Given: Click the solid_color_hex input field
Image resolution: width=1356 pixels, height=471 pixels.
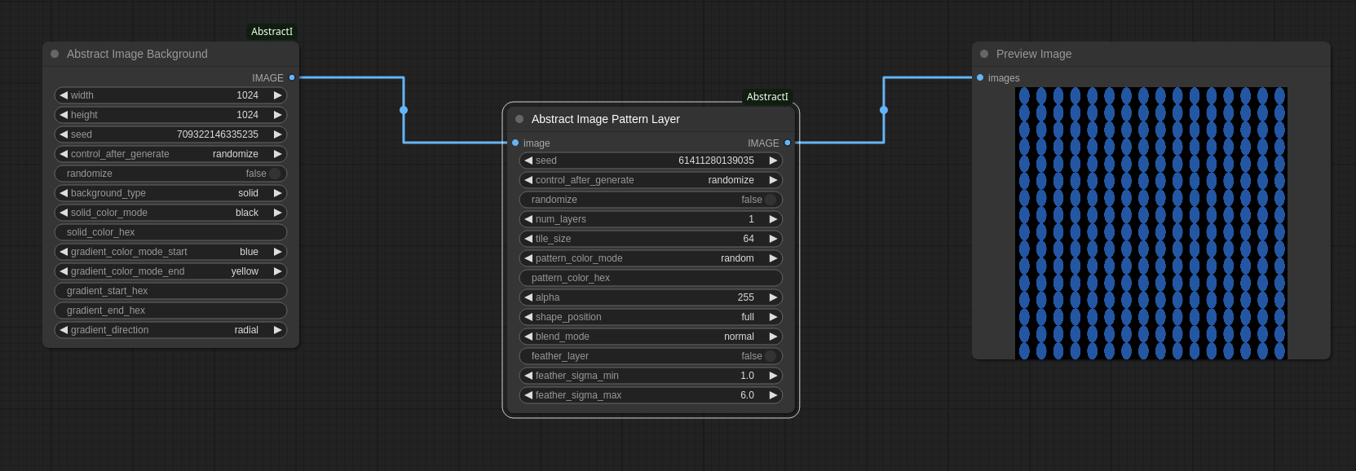Looking at the screenshot, I should (x=170, y=232).
